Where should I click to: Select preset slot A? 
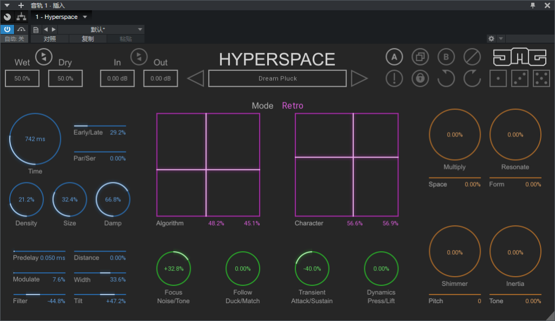click(x=394, y=57)
